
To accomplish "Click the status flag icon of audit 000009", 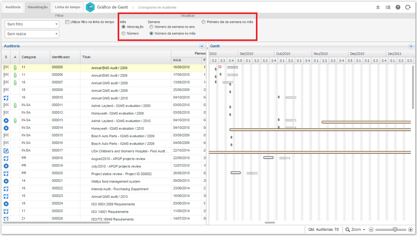I will tap(6, 91).
